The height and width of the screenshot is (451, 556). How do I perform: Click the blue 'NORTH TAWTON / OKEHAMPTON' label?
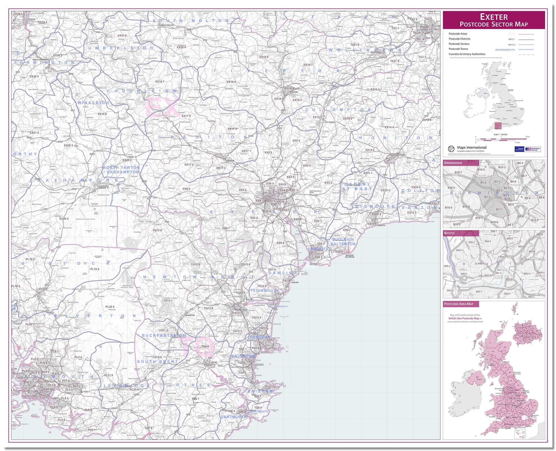(x=121, y=170)
